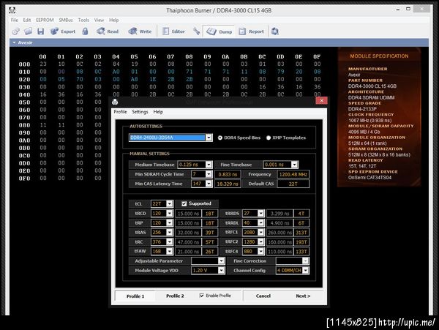Click the 0F0 row address label
Screen dimensions: 439x330
pyautogui.click(x=24, y=179)
